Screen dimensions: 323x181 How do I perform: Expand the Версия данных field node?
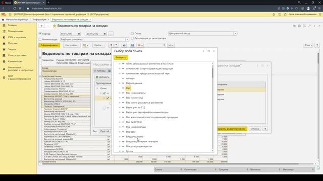[x=120, y=83]
